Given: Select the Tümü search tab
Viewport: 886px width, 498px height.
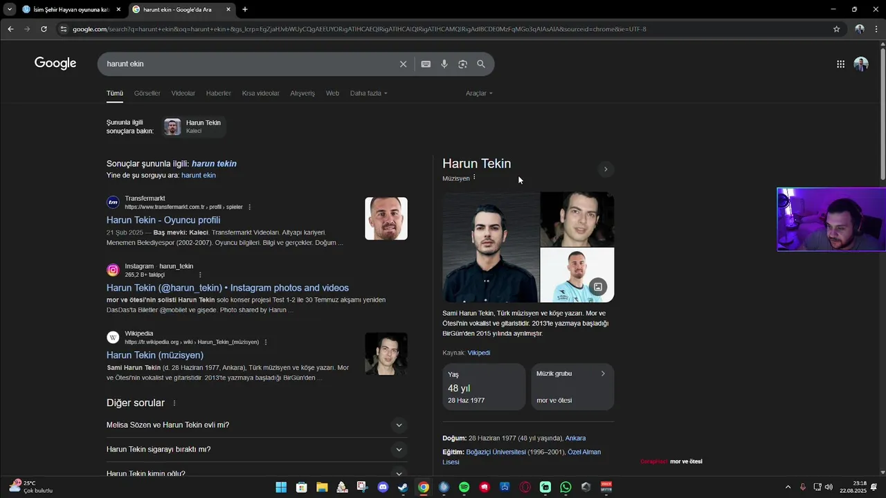Looking at the screenshot, I should tap(115, 93).
